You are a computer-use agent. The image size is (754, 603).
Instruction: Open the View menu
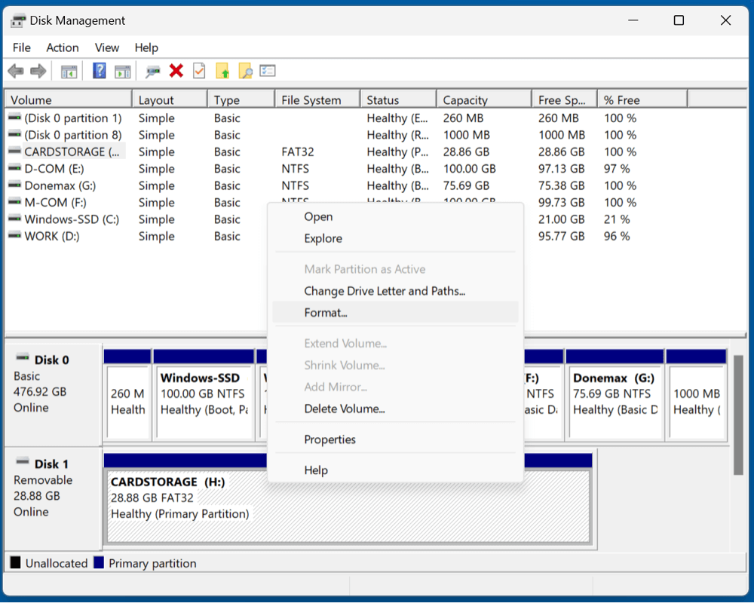(107, 47)
